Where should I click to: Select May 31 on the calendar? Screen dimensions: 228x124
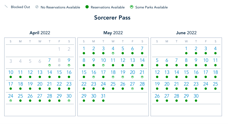click(103, 96)
